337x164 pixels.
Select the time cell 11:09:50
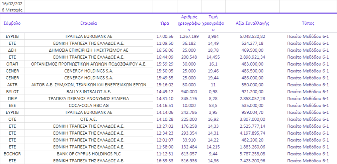165,43
